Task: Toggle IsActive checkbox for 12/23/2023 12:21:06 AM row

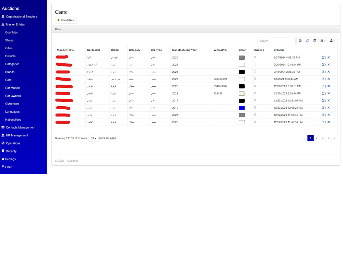Action: 255,100
